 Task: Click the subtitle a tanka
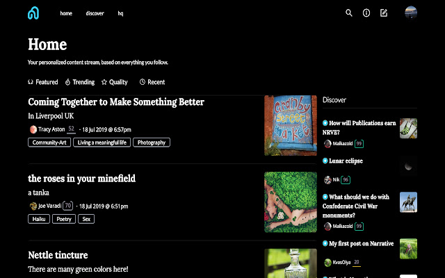pyautogui.click(x=39, y=193)
